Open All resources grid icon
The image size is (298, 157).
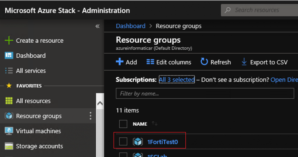[x=9, y=101]
